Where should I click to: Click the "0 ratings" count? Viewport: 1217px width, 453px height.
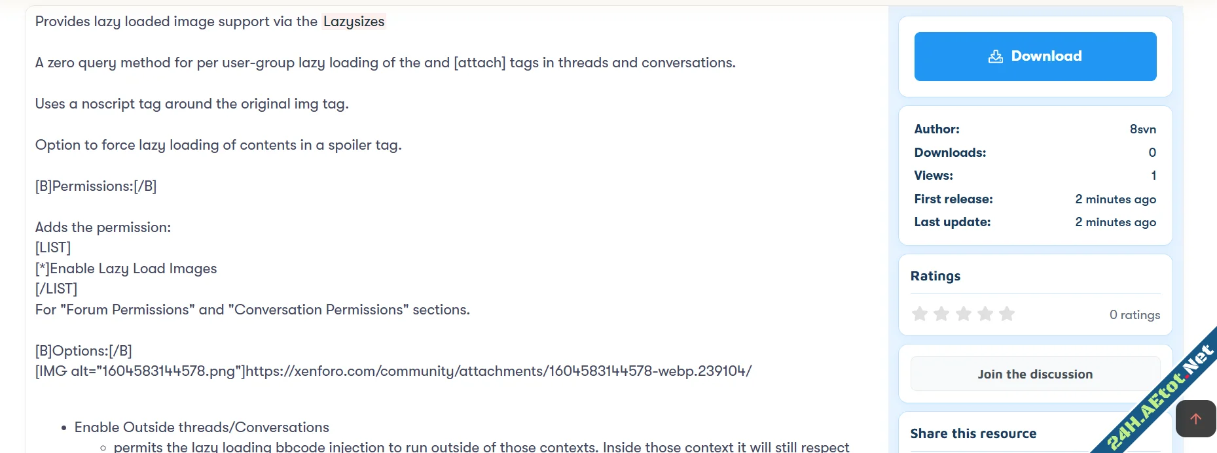tap(1135, 315)
